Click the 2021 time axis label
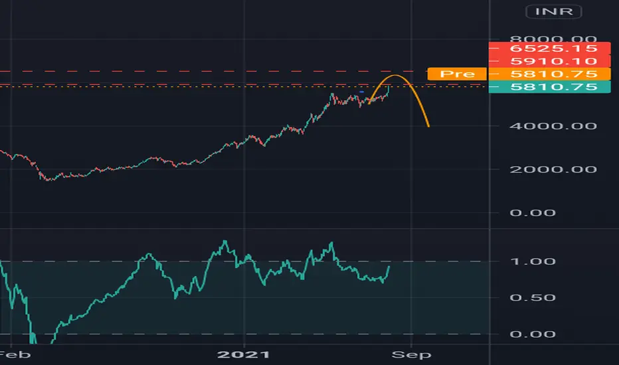Viewport: 619px width, 365px height. click(x=244, y=354)
